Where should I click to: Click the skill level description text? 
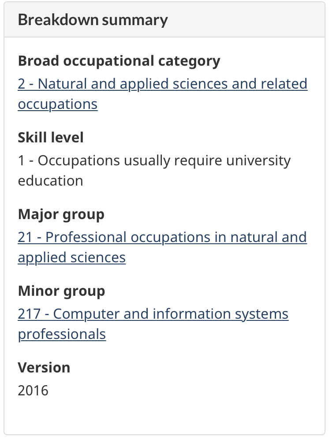(x=154, y=160)
